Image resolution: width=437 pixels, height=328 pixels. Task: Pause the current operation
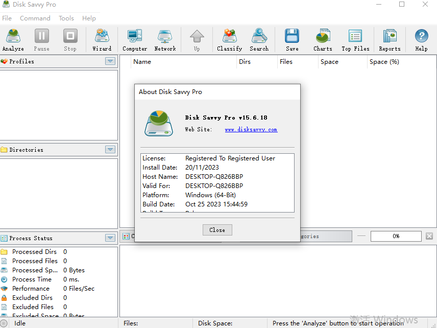[41, 40]
